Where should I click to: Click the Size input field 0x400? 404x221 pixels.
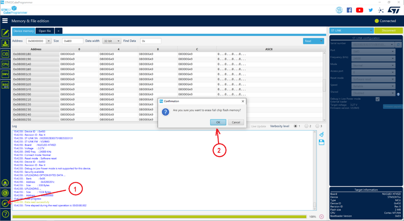(x=73, y=41)
